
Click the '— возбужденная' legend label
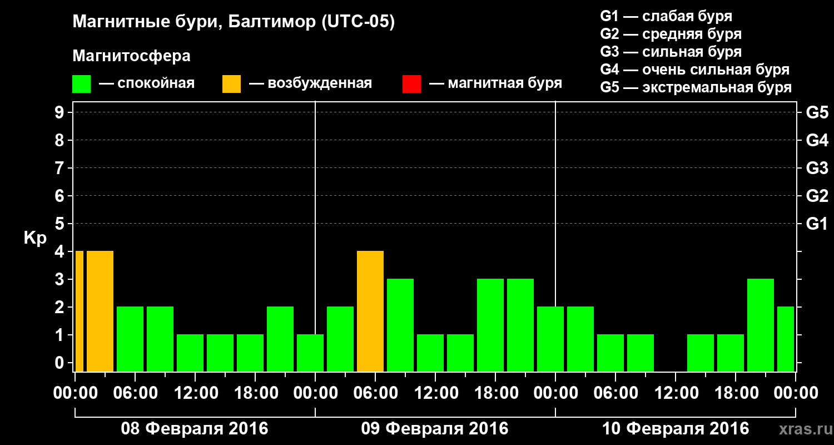310,84
